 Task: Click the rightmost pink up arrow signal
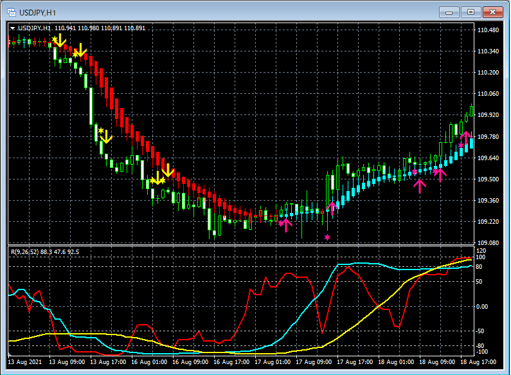[x=465, y=138]
